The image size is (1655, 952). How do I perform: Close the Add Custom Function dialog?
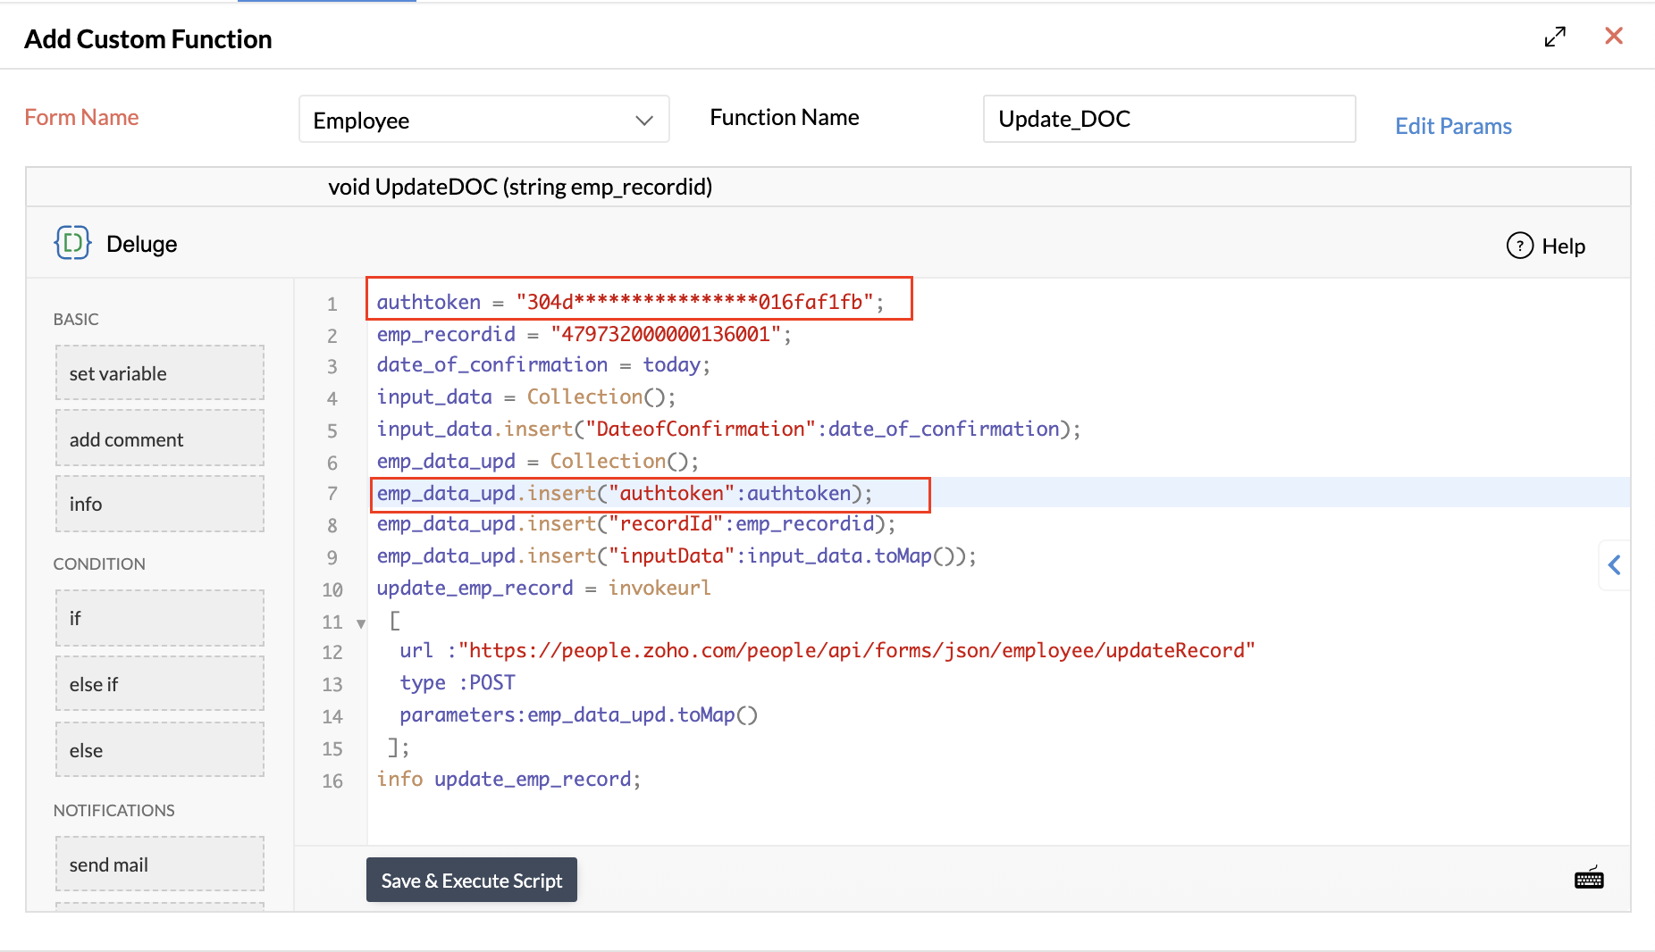coord(1613,36)
